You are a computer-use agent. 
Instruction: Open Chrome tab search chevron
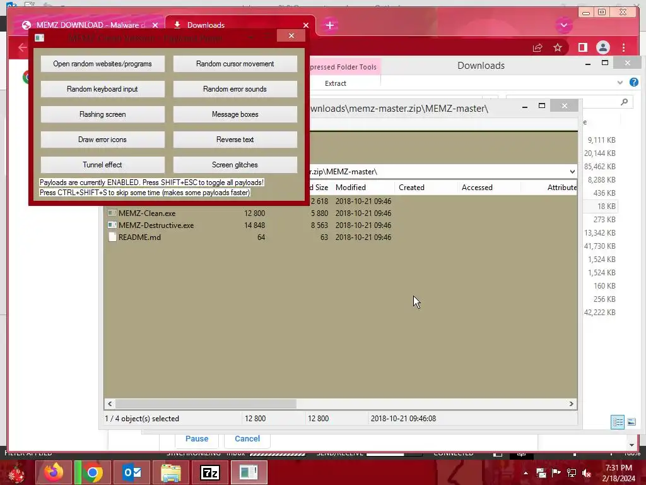tap(563, 25)
